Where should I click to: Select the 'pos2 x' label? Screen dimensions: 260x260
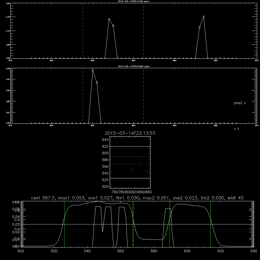(x=240, y=103)
